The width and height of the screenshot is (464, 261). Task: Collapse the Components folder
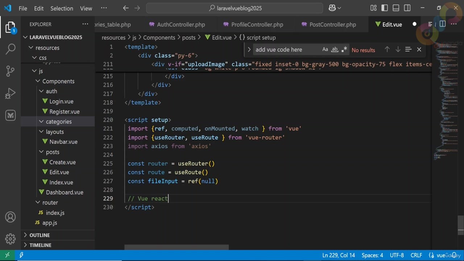coord(38,81)
